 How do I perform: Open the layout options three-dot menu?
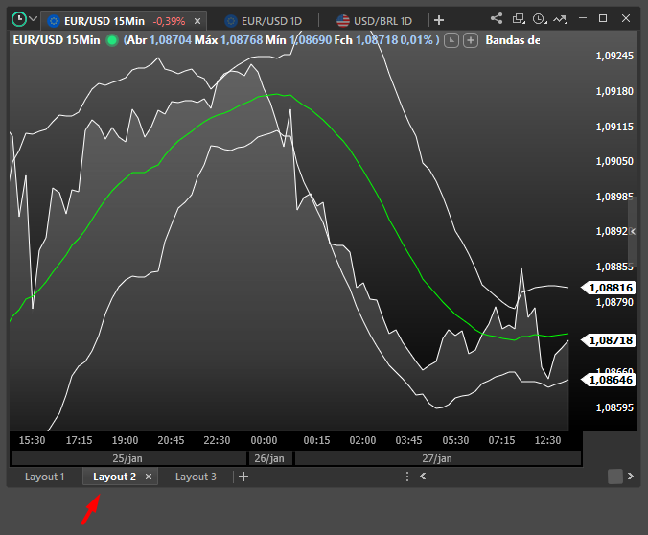pos(408,477)
